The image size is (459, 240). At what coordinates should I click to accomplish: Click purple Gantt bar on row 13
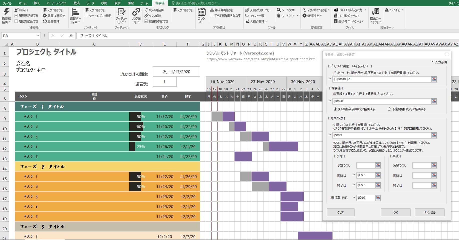tap(243, 156)
